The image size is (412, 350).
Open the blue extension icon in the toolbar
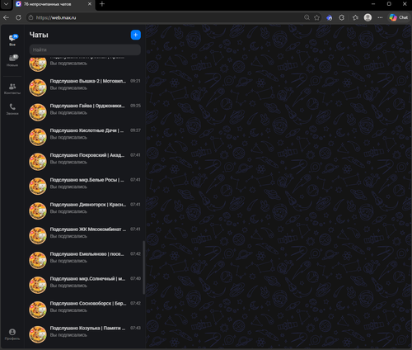330,17
